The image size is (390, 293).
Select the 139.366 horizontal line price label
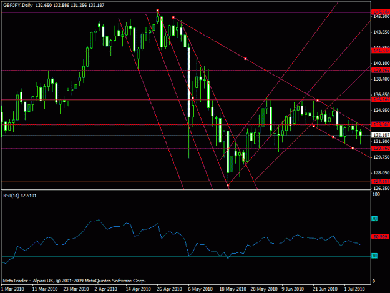pyautogui.click(x=381, y=71)
